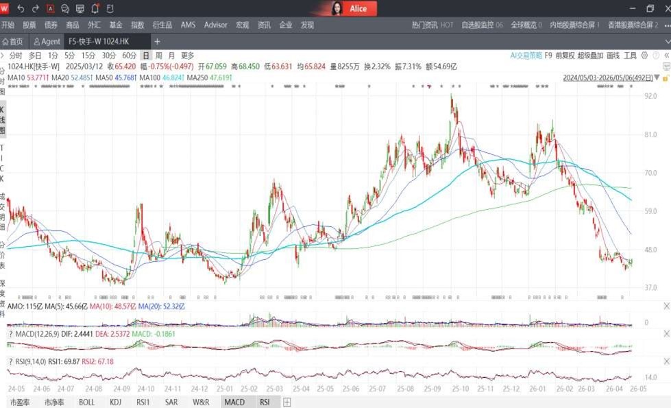This screenshot has width=671, height=408.
Task: Toggle 前复权 price adjustment mode
Action: click(565, 56)
